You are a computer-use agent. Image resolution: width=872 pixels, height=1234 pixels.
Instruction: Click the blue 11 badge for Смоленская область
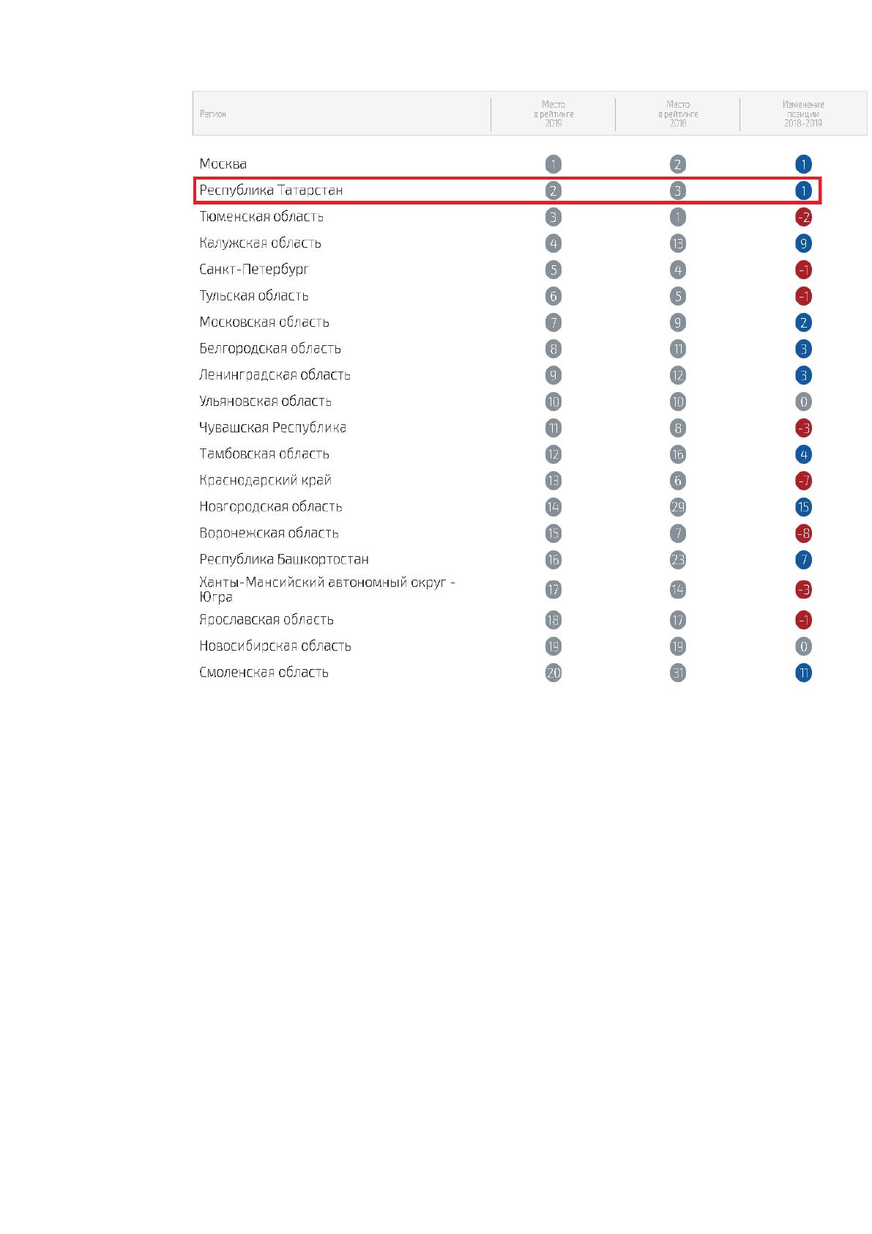(x=803, y=673)
